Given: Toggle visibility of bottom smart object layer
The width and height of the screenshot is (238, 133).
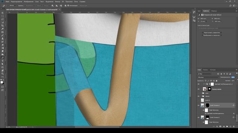Looking at the screenshot, I should pos(199,117).
